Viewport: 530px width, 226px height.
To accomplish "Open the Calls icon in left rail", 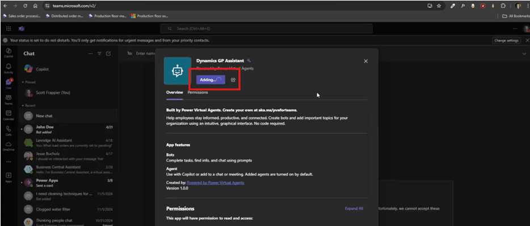I will pyautogui.click(x=9, y=130).
